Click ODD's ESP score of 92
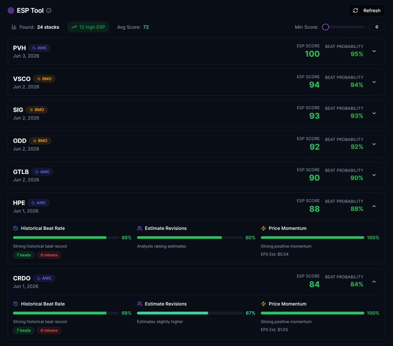 click(x=314, y=147)
